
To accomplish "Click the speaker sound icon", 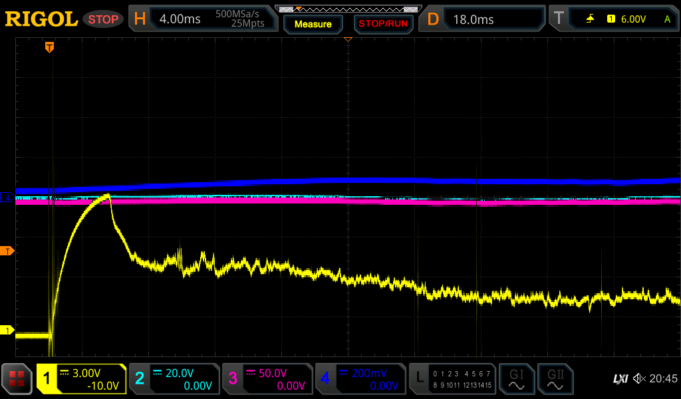I will coord(638,379).
